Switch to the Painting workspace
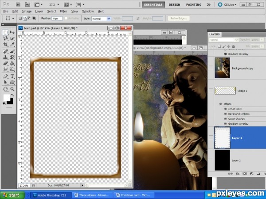The image size is (266, 199). click(194, 4)
